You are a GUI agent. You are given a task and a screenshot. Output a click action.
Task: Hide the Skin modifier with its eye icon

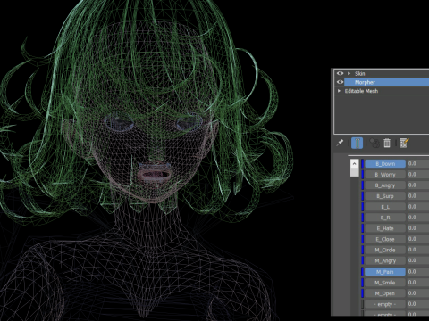[340, 73]
